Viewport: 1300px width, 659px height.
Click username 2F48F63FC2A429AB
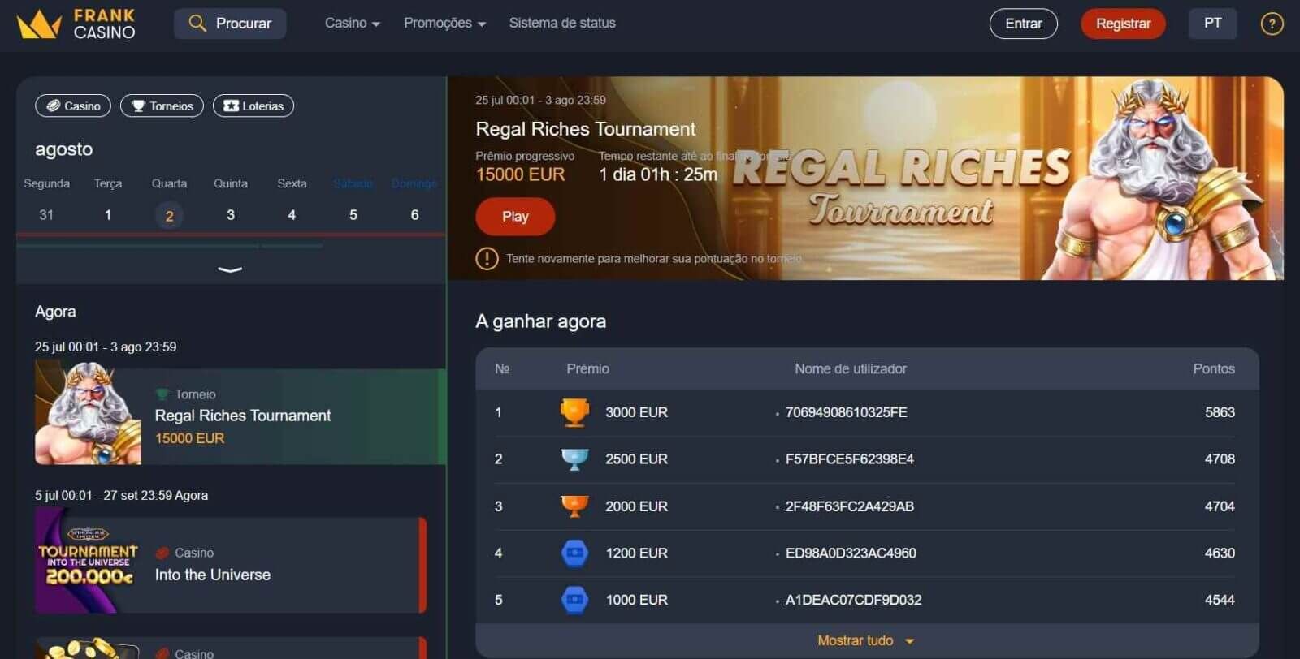tap(849, 506)
